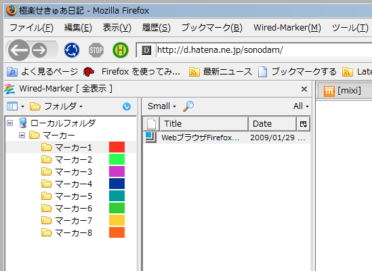The width and height of the screenshot is (372, 271).
Task: Close the Wired-Marker sidebar with X
Action: coord(304,89)
